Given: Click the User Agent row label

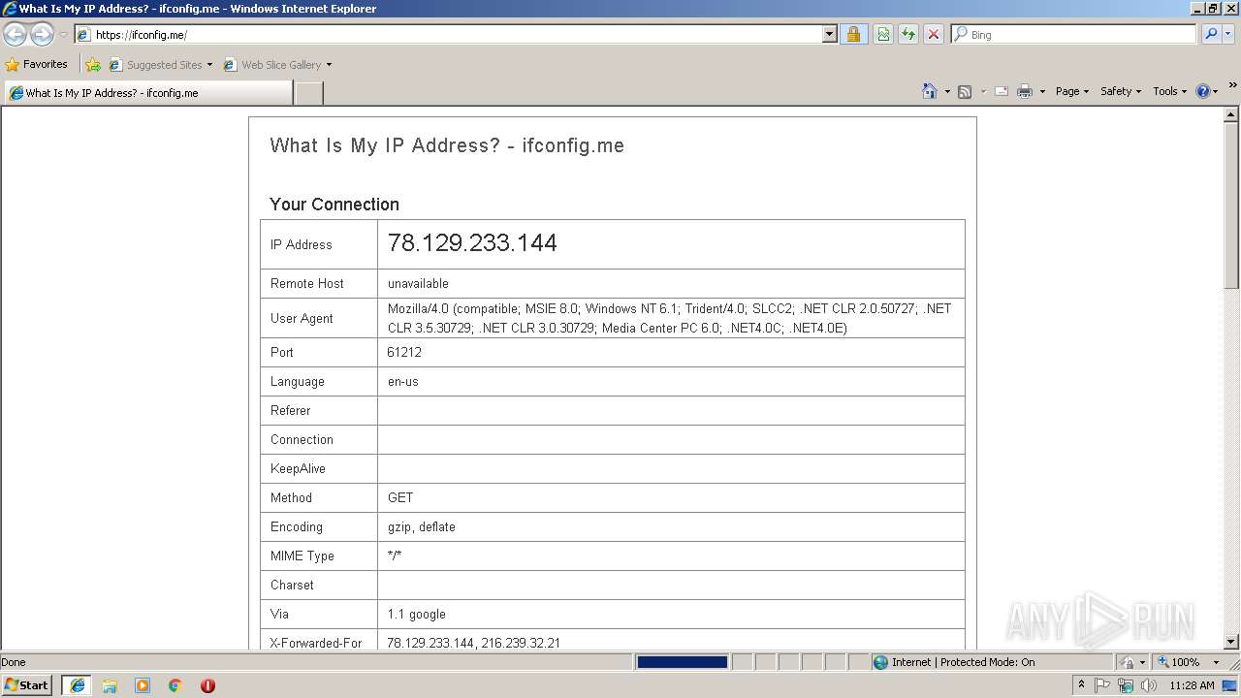Looking at the screenshot, I should pos(302,318).
